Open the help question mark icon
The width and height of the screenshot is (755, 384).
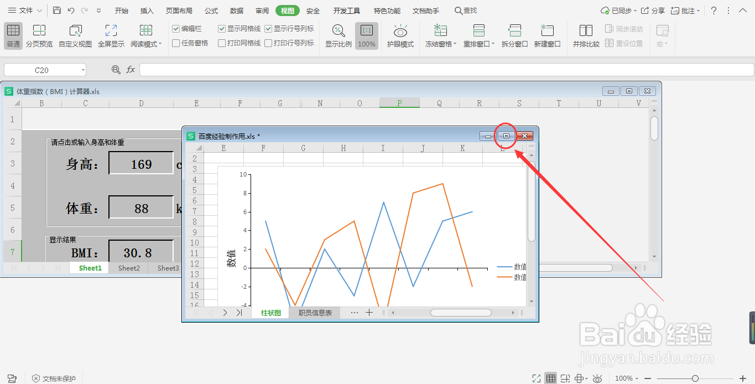pyautogui.click(x=714, y=11)
